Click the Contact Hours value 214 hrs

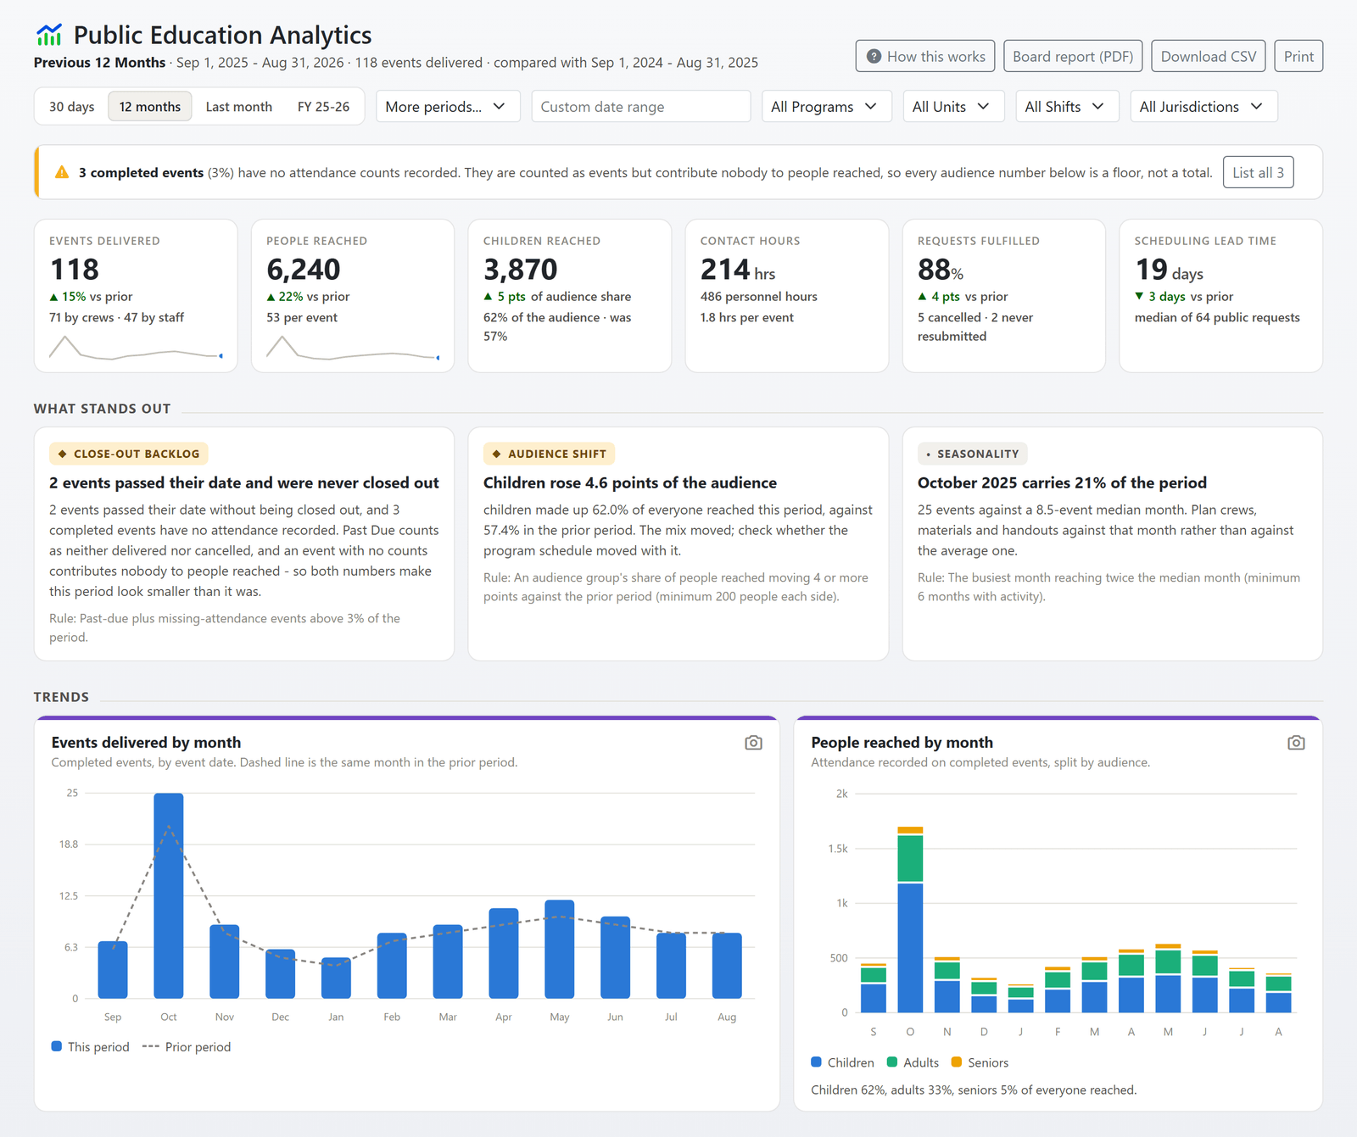738,270
